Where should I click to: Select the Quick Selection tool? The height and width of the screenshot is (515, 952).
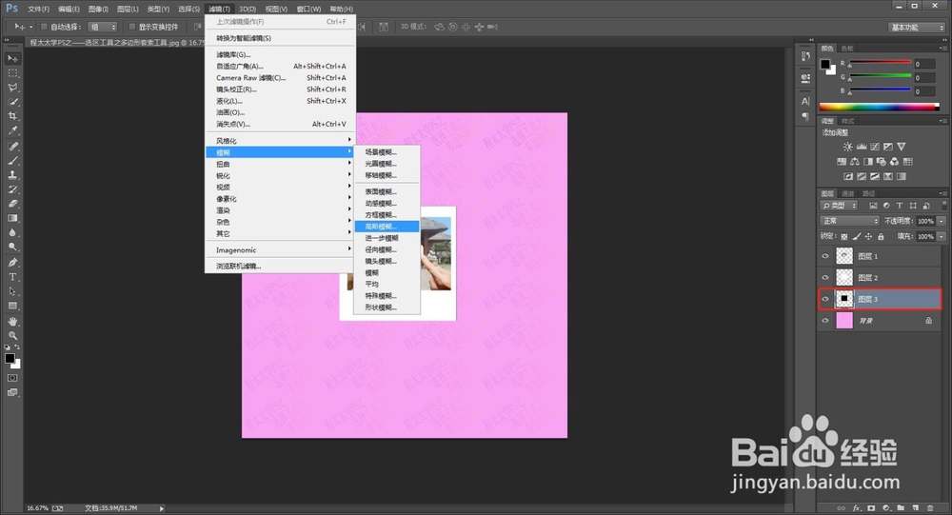[x=12, y=102]
